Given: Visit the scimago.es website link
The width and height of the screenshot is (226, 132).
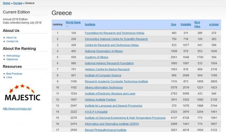Looking at the screenshot, I should (17, 109).
